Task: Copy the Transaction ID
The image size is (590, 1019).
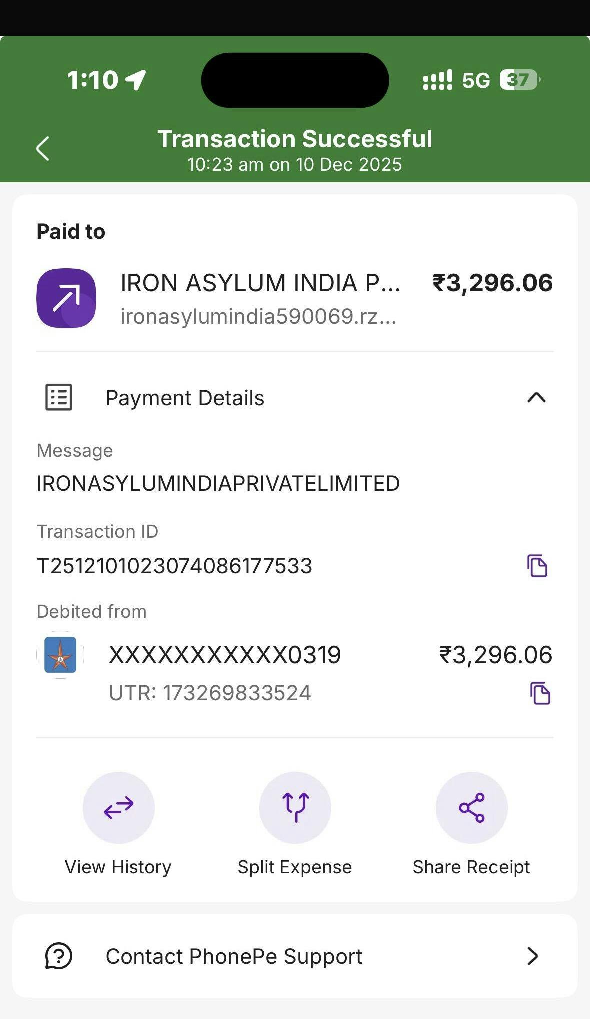Action: (537, 566)
